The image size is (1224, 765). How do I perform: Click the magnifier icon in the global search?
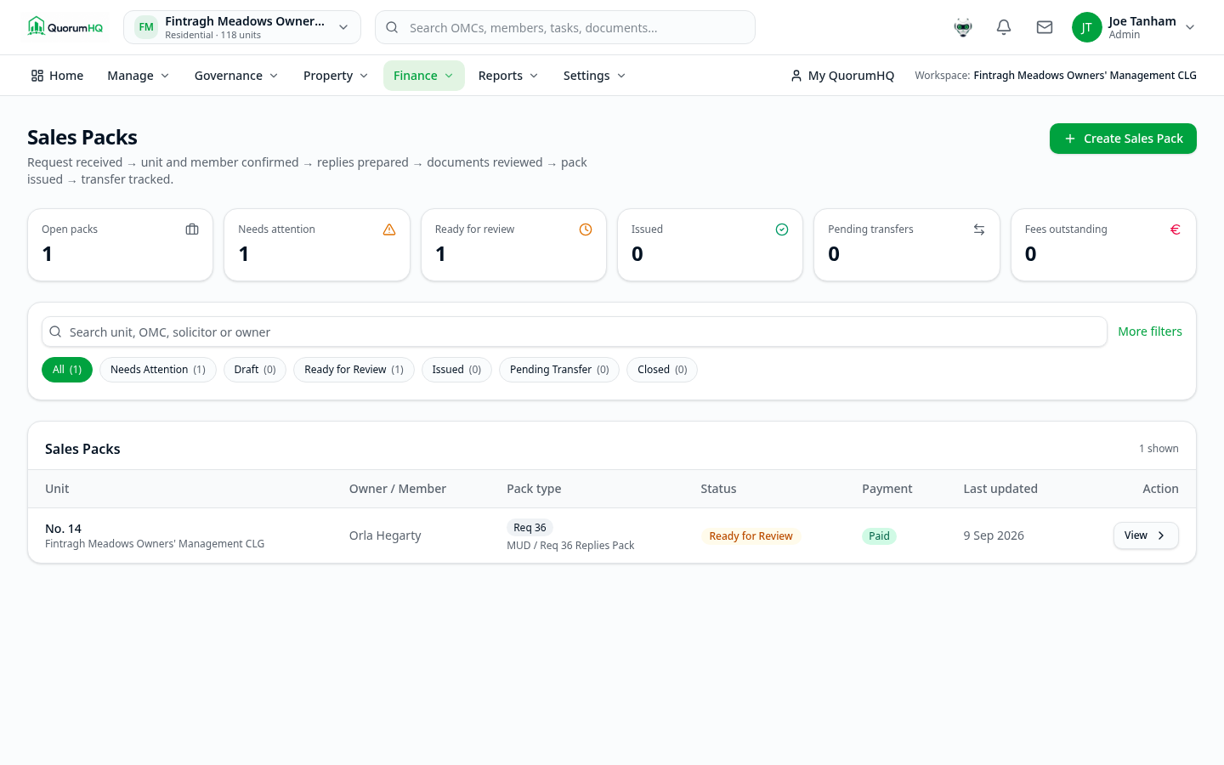392,27
